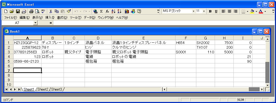276x103 pixels.
Task: Open the font size dropdown showing 11
Action: pyautogui.click(x=204, y=11)
